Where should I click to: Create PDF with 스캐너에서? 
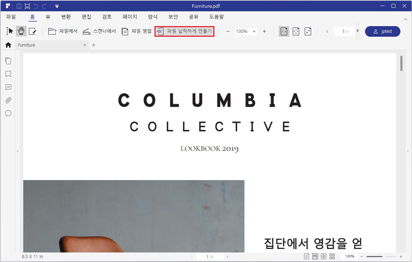[x=99, y=31]
